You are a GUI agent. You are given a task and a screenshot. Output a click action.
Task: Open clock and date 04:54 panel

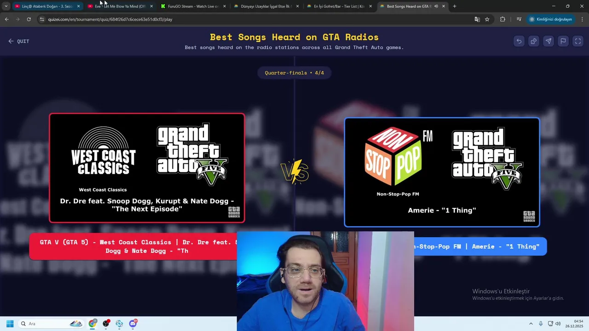574,324
